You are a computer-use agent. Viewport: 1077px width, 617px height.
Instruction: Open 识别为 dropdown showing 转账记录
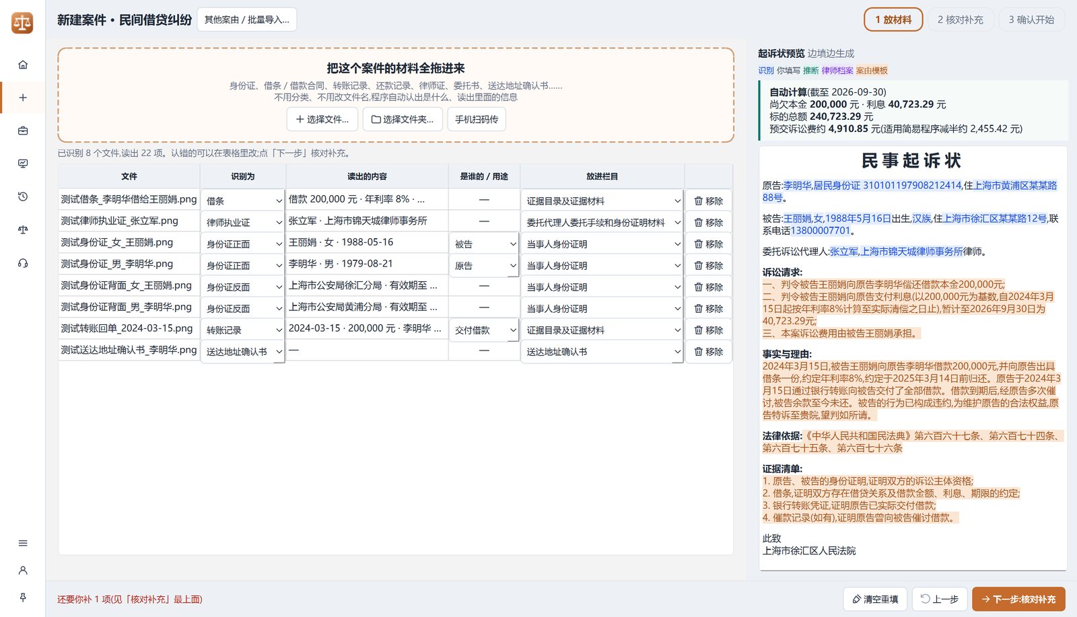243,330
